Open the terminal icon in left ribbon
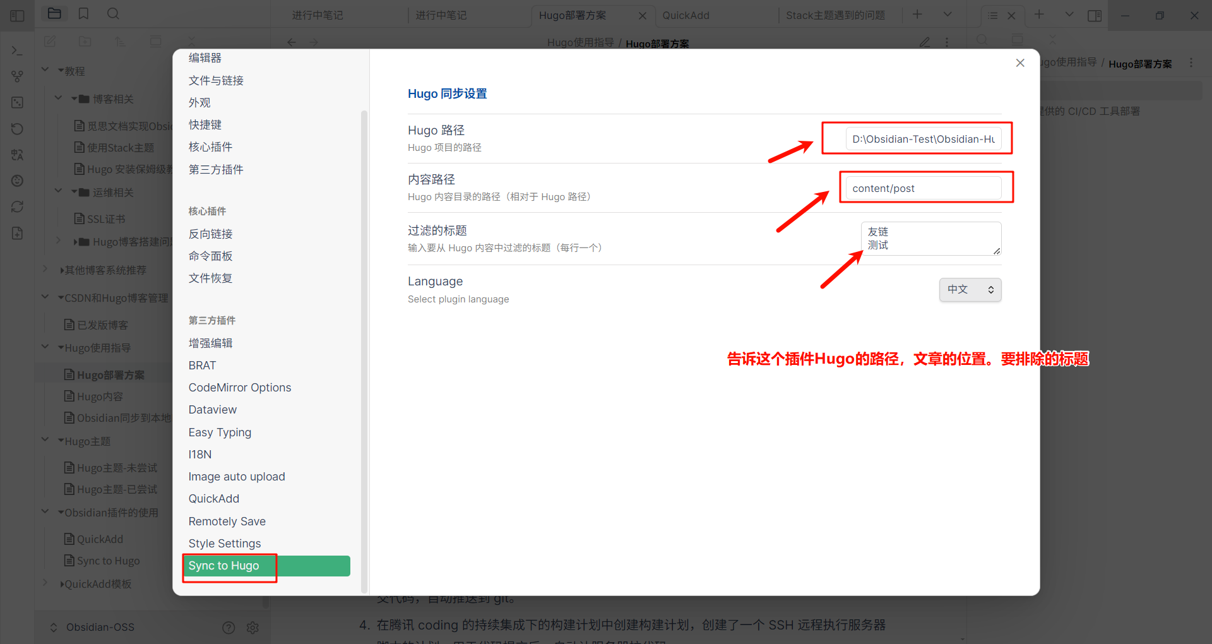The image size is (1212, 644). tap(17, 51)
